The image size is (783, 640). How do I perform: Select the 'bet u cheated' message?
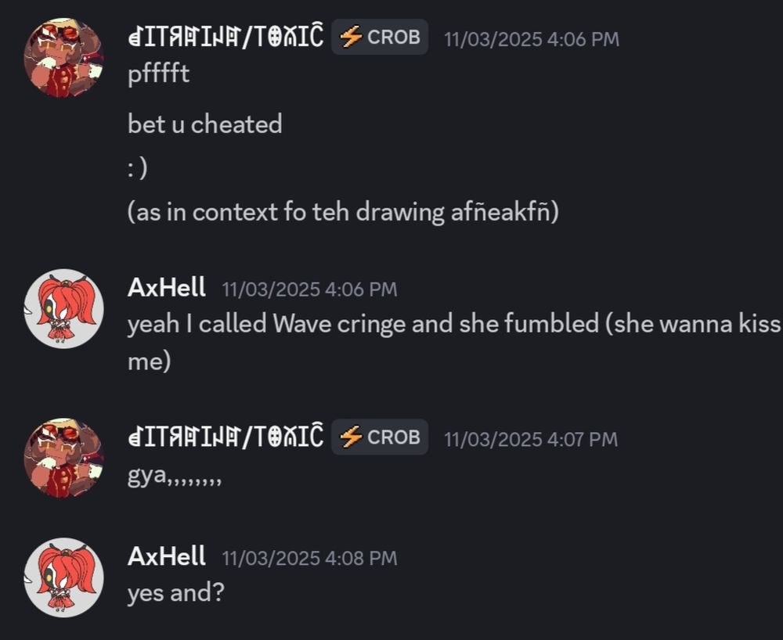(x=204, y=124)
